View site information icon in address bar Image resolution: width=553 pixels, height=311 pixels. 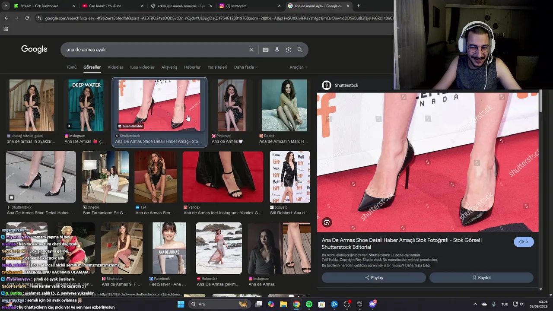pyautogui.click(x=39, y=18)
